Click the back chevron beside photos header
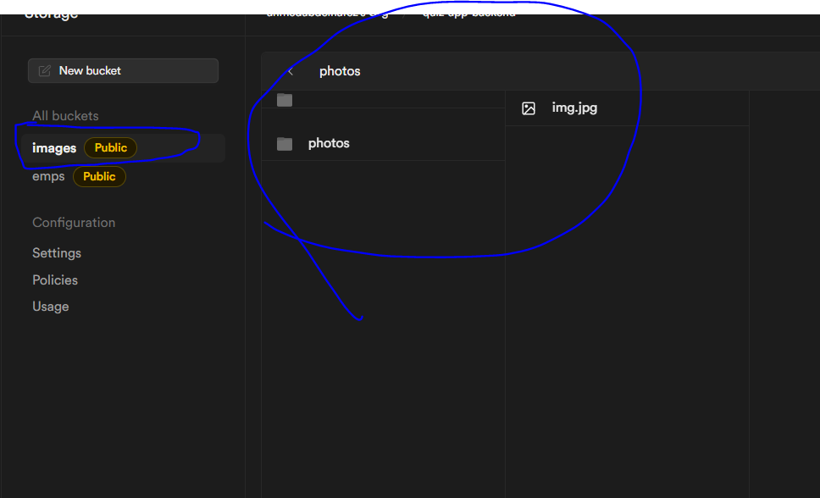Screen dimensions: 820x498 point(291,71)
